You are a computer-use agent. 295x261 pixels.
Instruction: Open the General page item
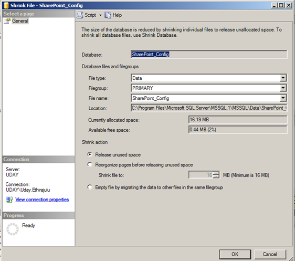tap(20, 21)
